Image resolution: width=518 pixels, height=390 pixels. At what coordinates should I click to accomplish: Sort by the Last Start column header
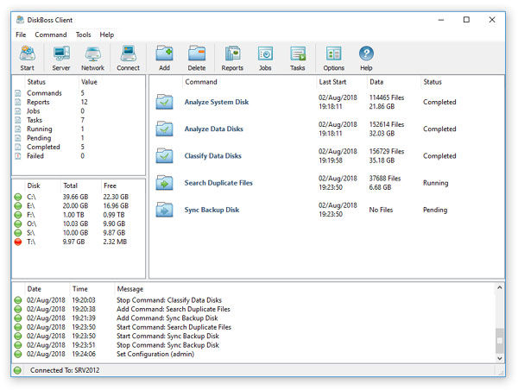point(341,82)
